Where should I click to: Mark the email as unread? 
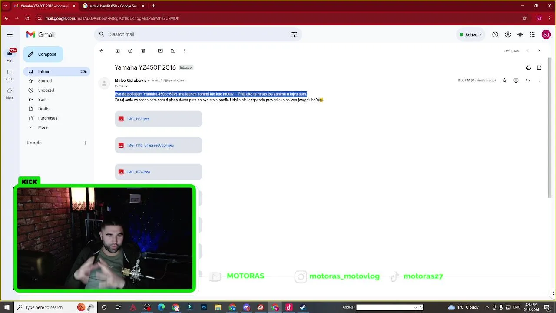coord(160,51)
